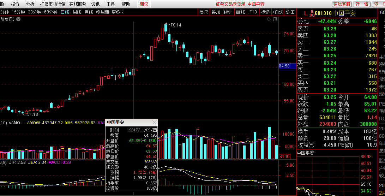The width and height of the screenshot is (385, 196).
Task: Click the 总量 534011 value
Action: [328, 117]
